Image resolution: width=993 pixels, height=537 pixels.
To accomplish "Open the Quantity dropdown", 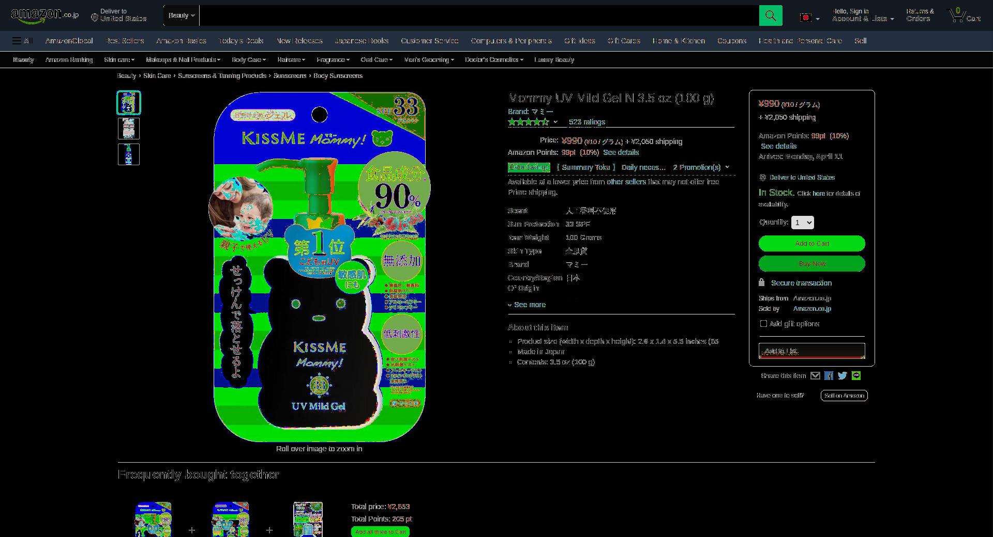I will coord(802,223).
